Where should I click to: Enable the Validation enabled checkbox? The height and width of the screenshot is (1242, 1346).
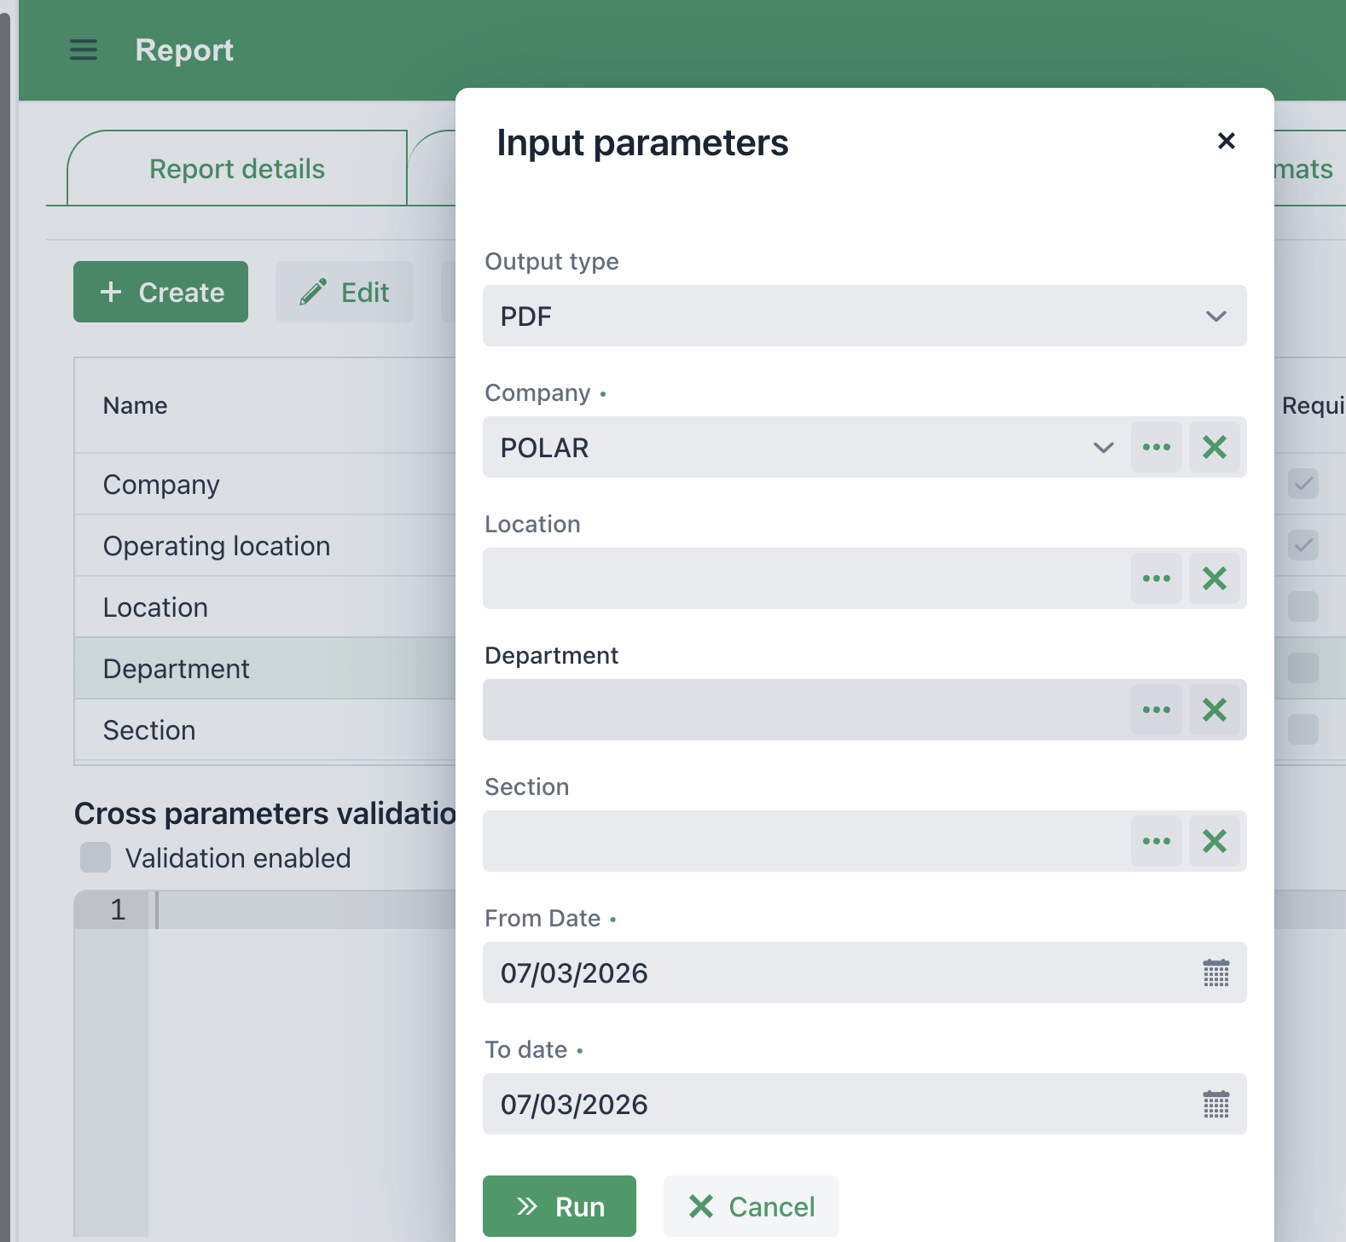pyautogui.click(x=96, y=857)
